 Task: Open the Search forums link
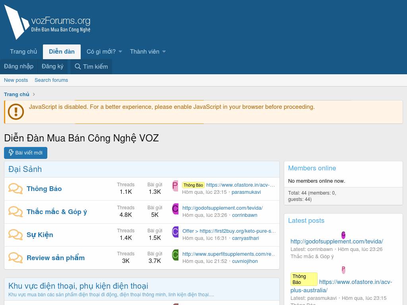click(x=51, y=80)
